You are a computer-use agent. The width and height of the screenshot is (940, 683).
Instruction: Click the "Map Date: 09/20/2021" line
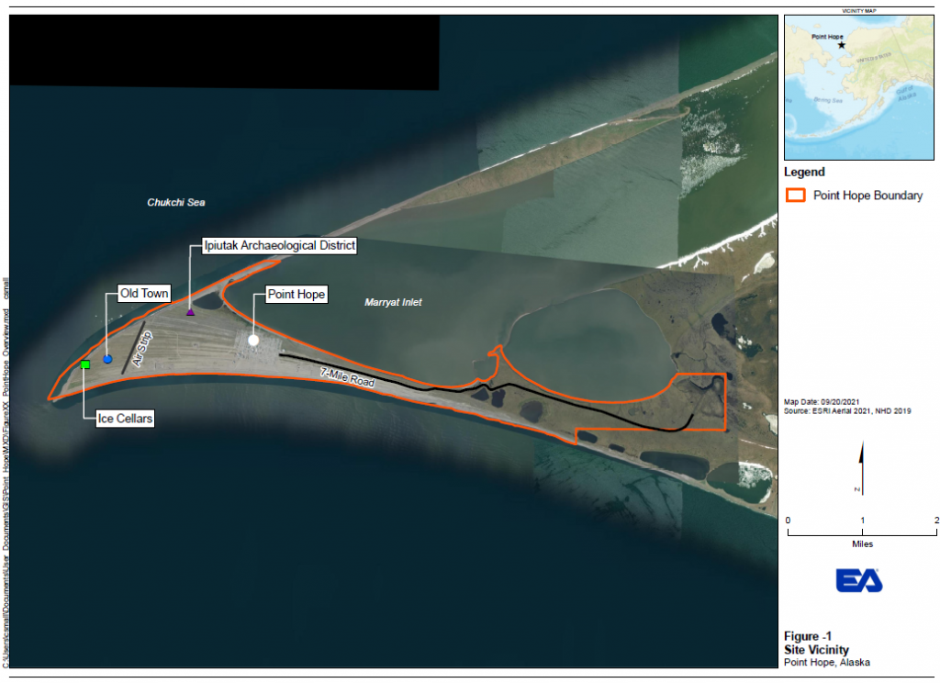[822, 402]
